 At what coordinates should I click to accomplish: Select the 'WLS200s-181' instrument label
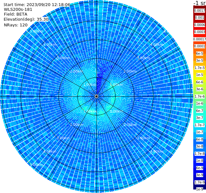[x=18, y=10]
